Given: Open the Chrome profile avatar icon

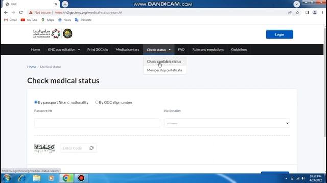Looking at the screenshot, I should point(315,13).
